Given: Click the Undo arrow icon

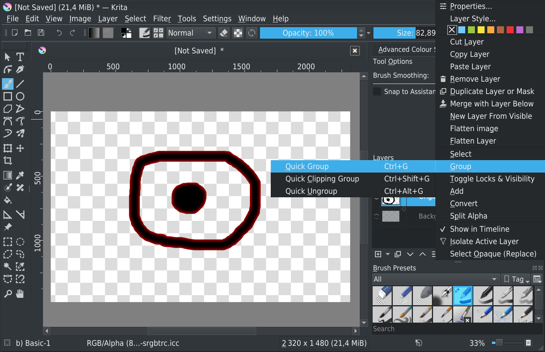Looking at the screenshot, I should coord(59,33).
